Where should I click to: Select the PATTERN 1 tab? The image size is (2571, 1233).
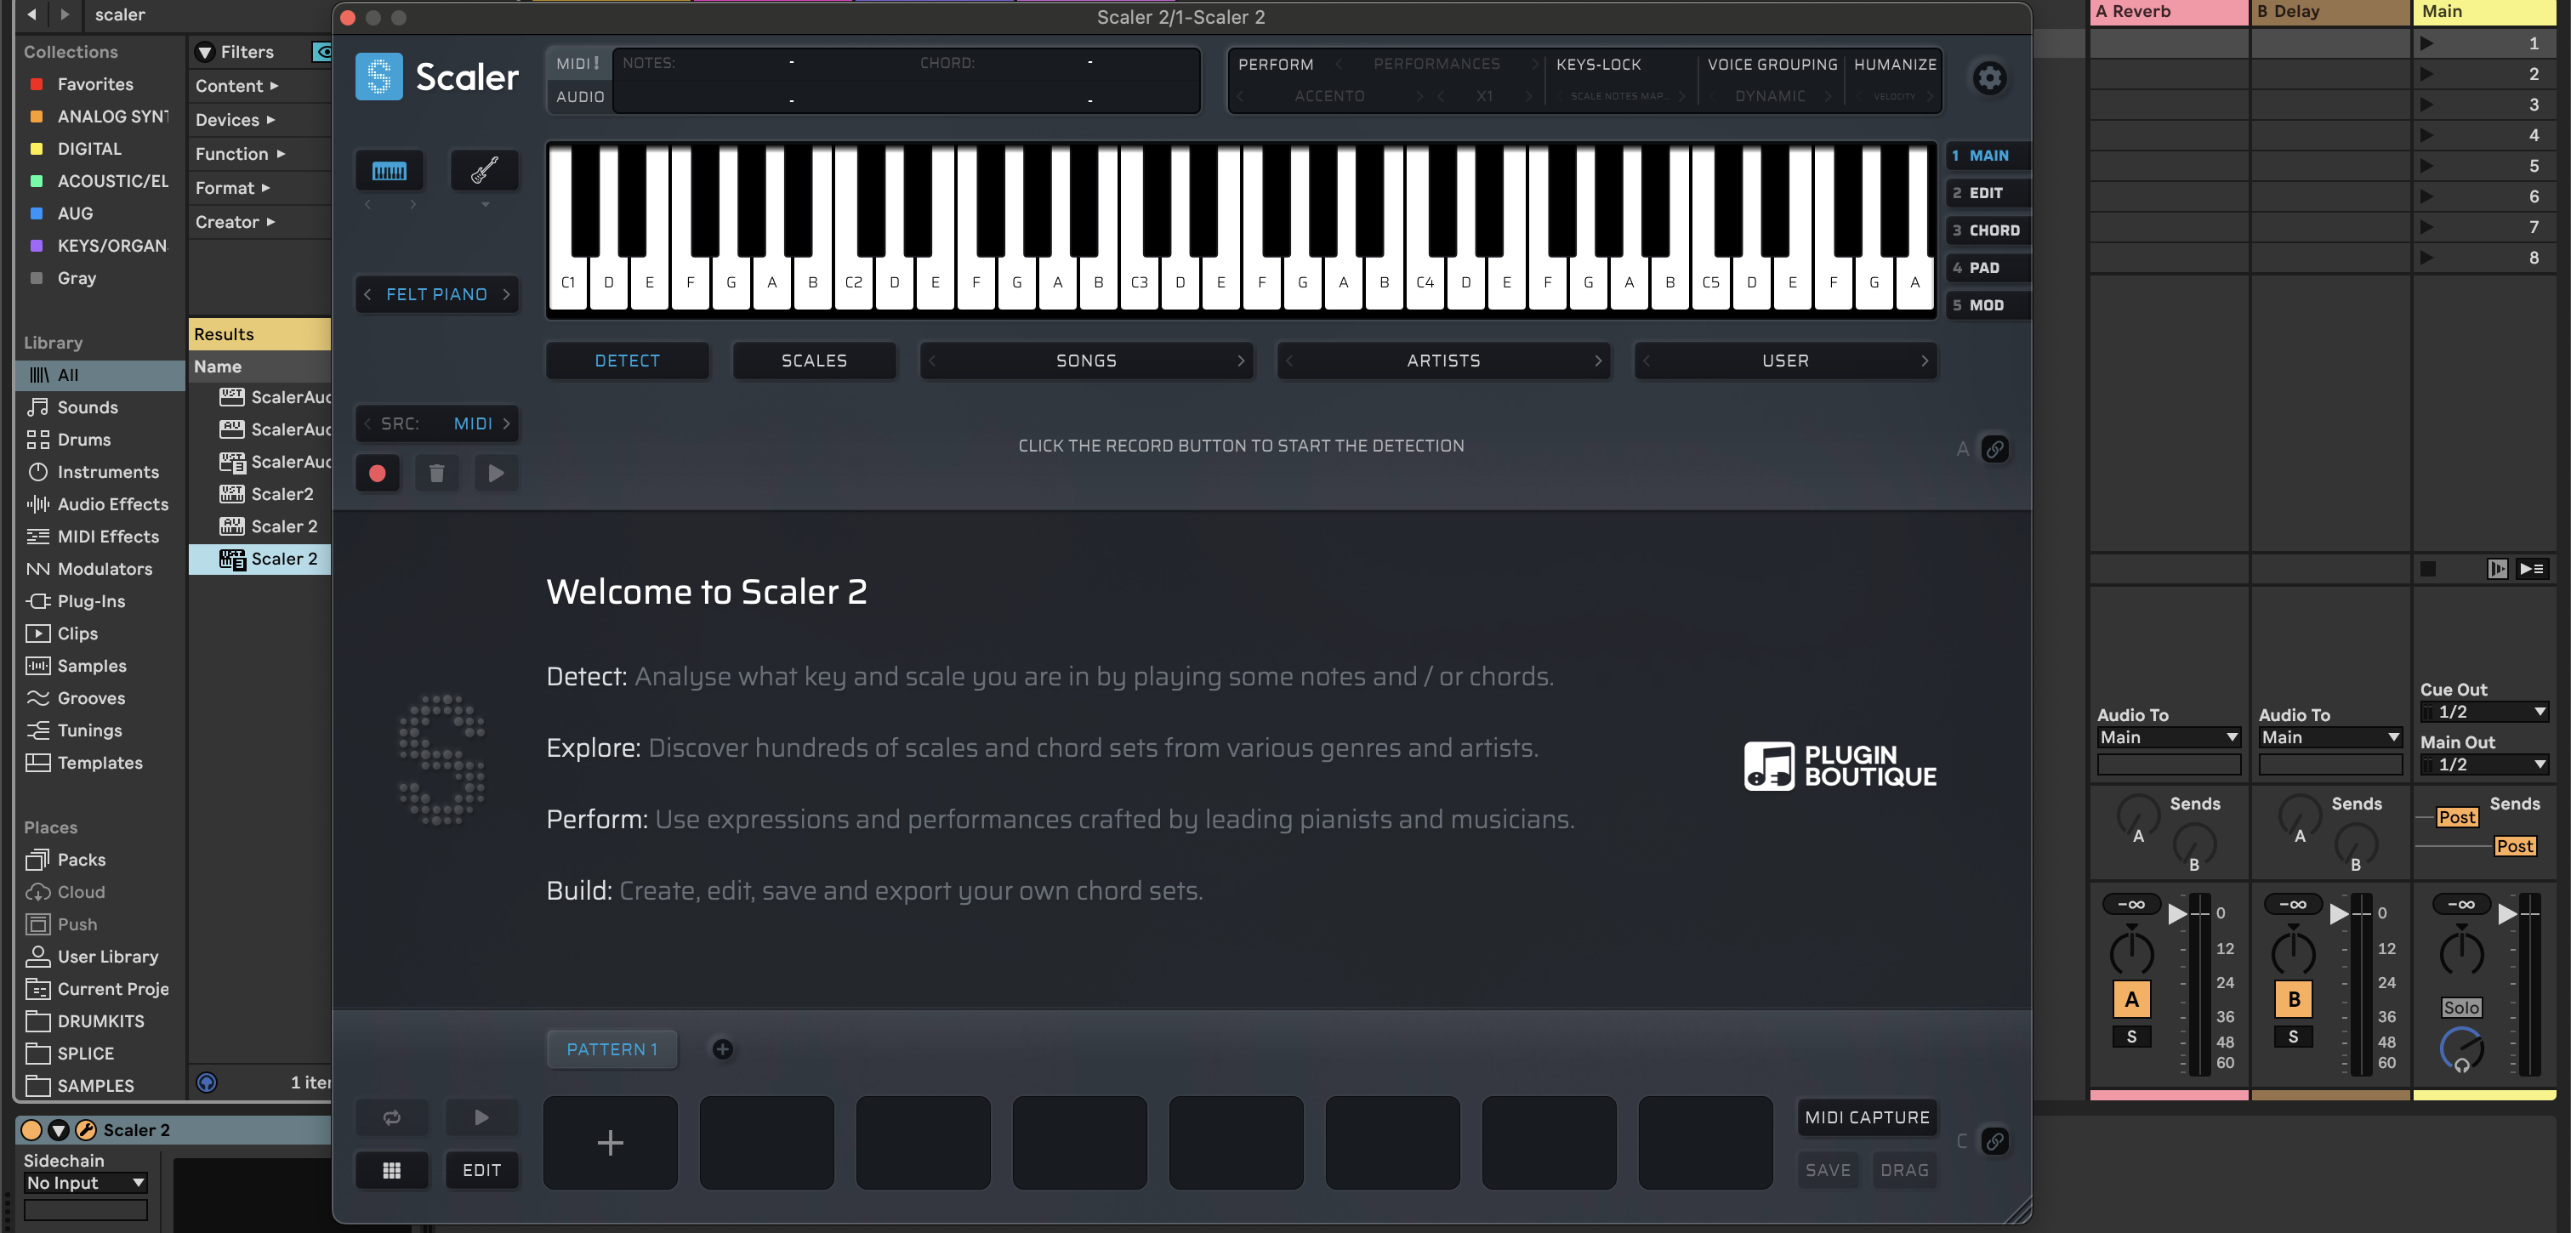[x=611, y=1049]
